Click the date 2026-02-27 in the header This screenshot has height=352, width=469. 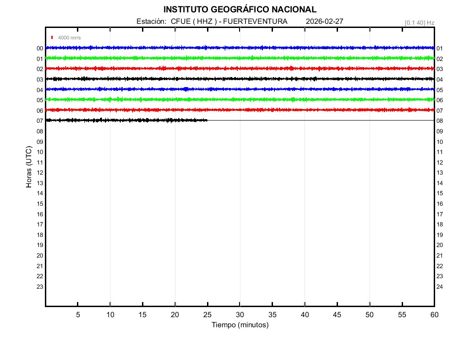point(324,22)
